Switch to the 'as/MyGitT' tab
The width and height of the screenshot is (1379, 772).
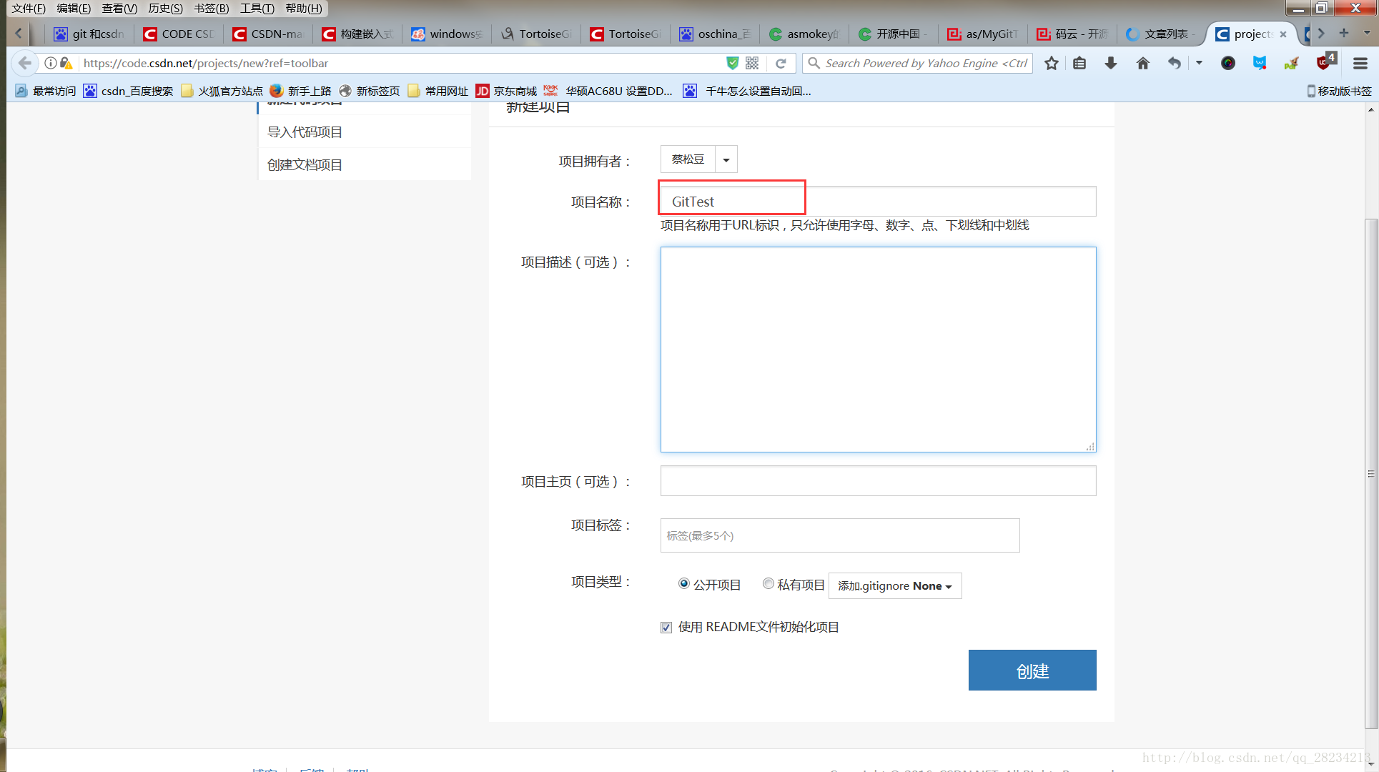pos(983,34)
